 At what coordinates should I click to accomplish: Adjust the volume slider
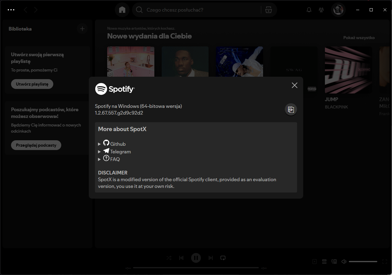[363, 262]
